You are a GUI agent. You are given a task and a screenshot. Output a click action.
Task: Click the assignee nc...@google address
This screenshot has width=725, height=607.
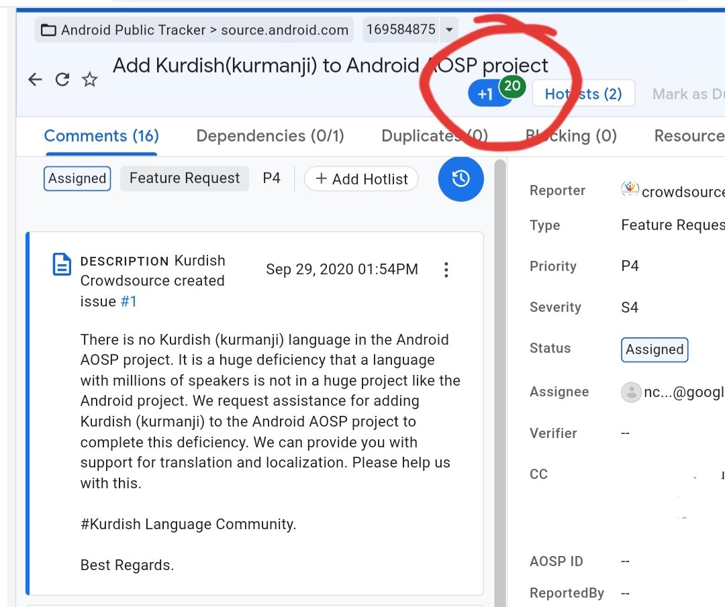pyautogui.click(x=684, y=392)
